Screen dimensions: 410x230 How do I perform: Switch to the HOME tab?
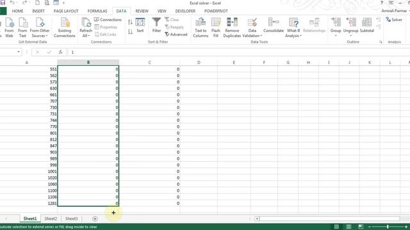tap(17, 11)
